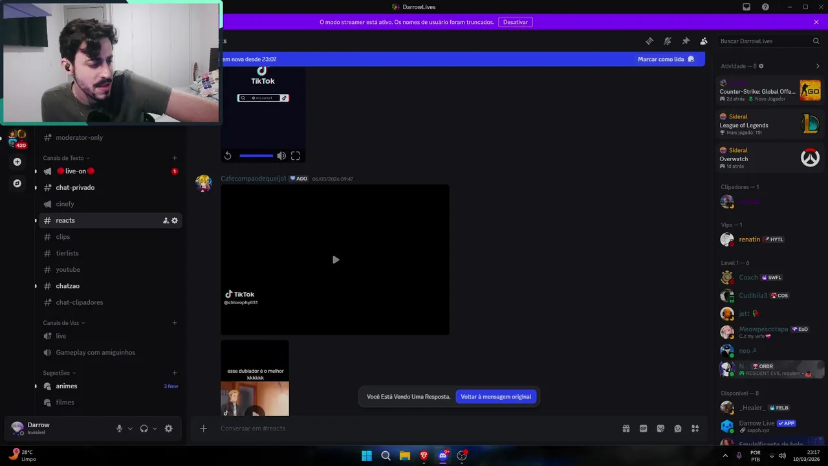The height and width of the screenshot is (466, 828).
Task: Open Sideral League of Legends activity
Action: point(770,124)
